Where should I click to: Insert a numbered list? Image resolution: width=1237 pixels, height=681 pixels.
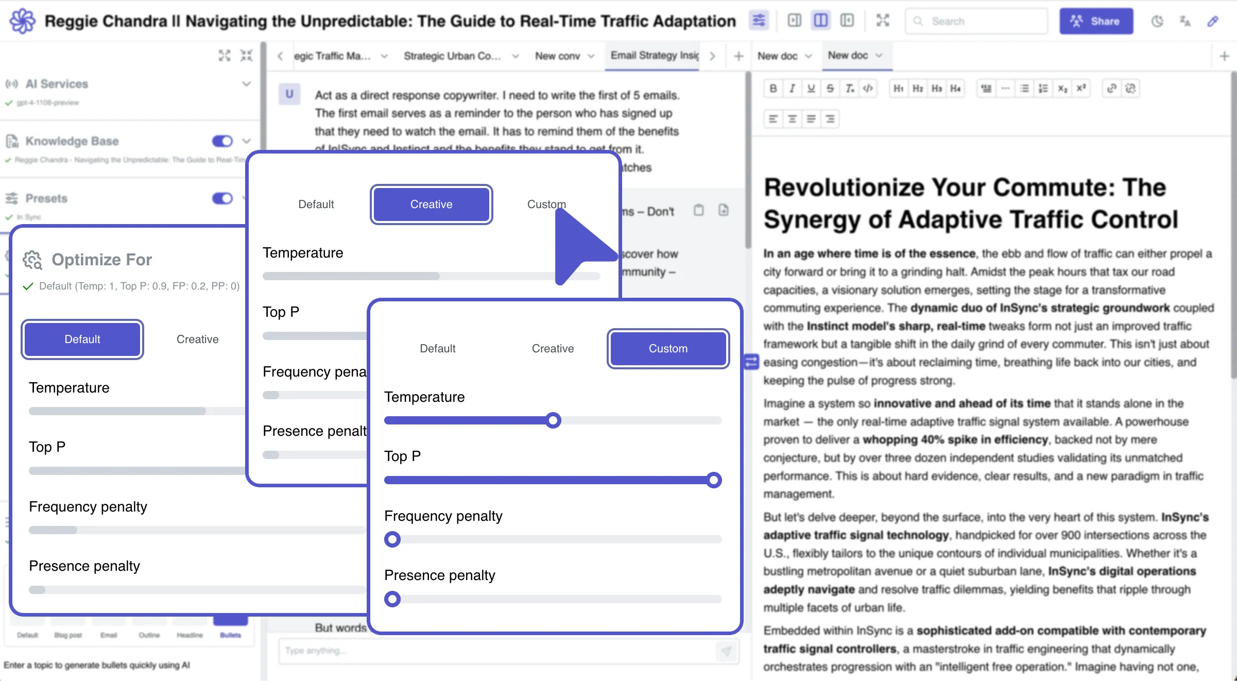(x=1043, y=89)
